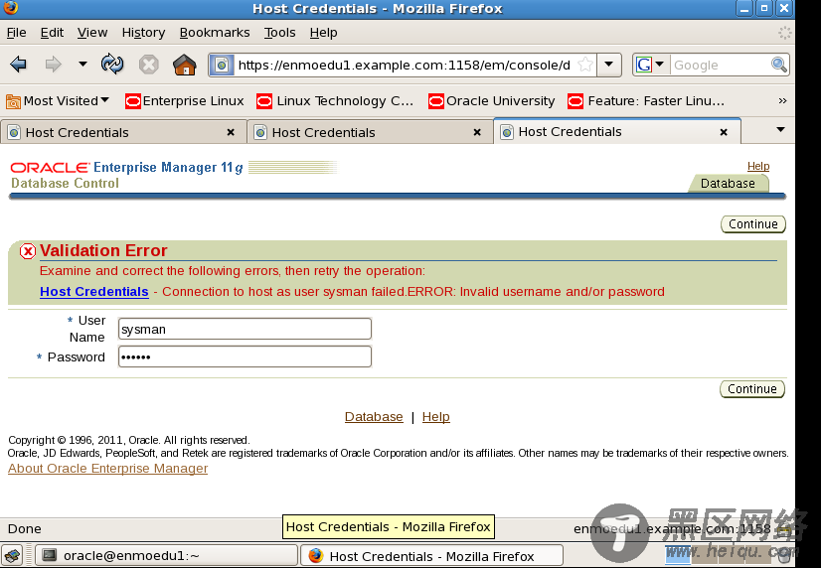Click the User Name input field
Image resolution: width=821 pixels, height=568 pixels.
(x=245, y=329)
